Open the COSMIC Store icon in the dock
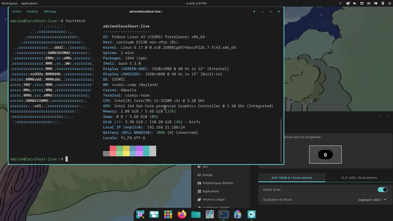The image size is (393, 221). coord(238,214)
